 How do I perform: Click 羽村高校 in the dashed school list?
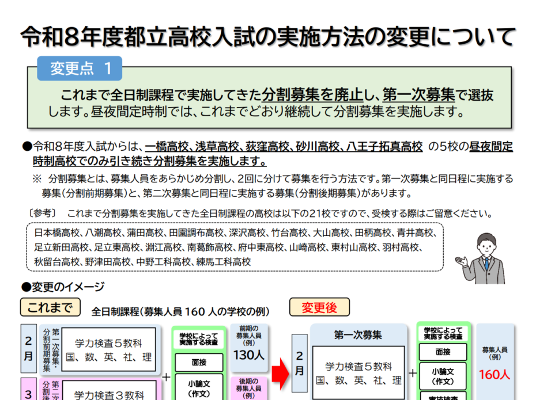(x=401, y=247)
